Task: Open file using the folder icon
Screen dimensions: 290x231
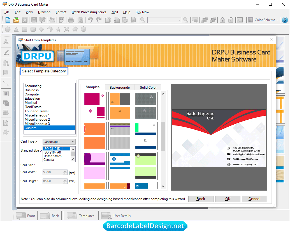Action: pos(16,20)
